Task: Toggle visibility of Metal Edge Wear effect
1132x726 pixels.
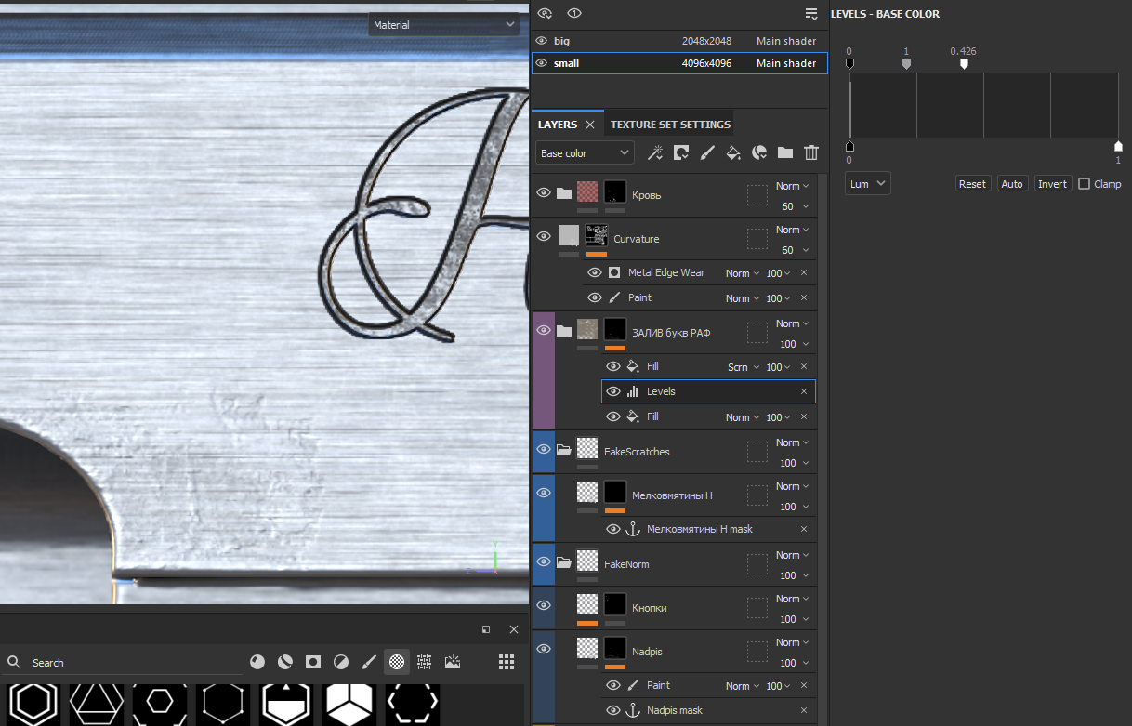Action: tap(595, 272)
